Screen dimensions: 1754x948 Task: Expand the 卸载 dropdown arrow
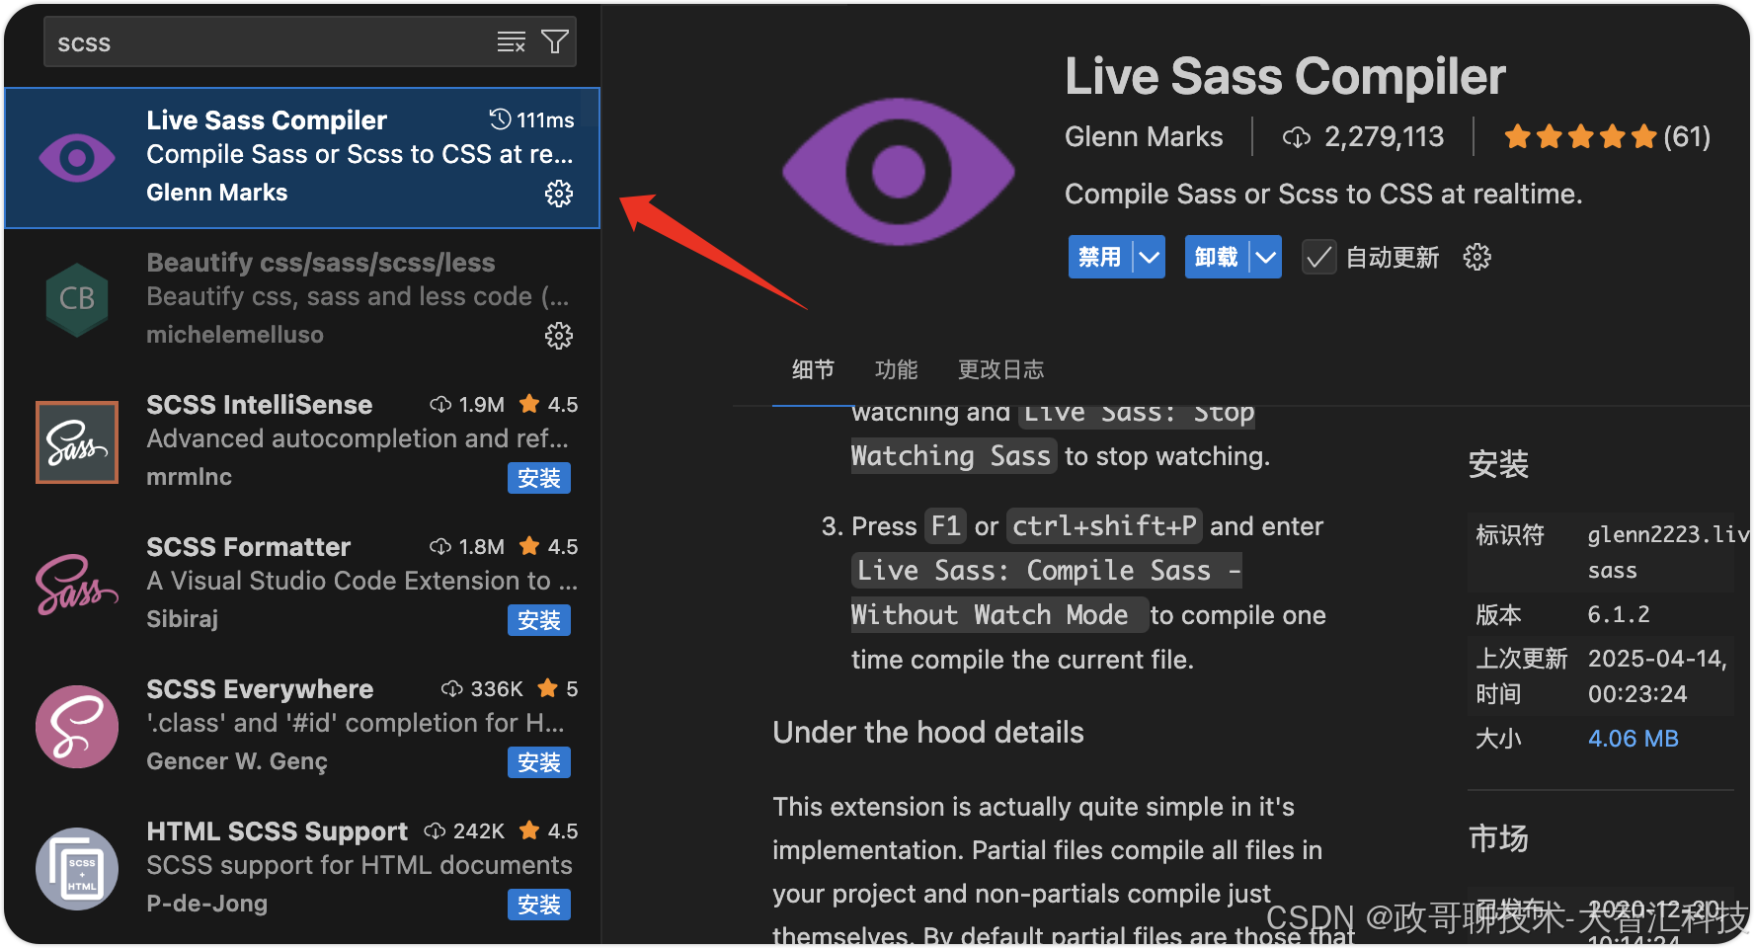click(1265, 258)
